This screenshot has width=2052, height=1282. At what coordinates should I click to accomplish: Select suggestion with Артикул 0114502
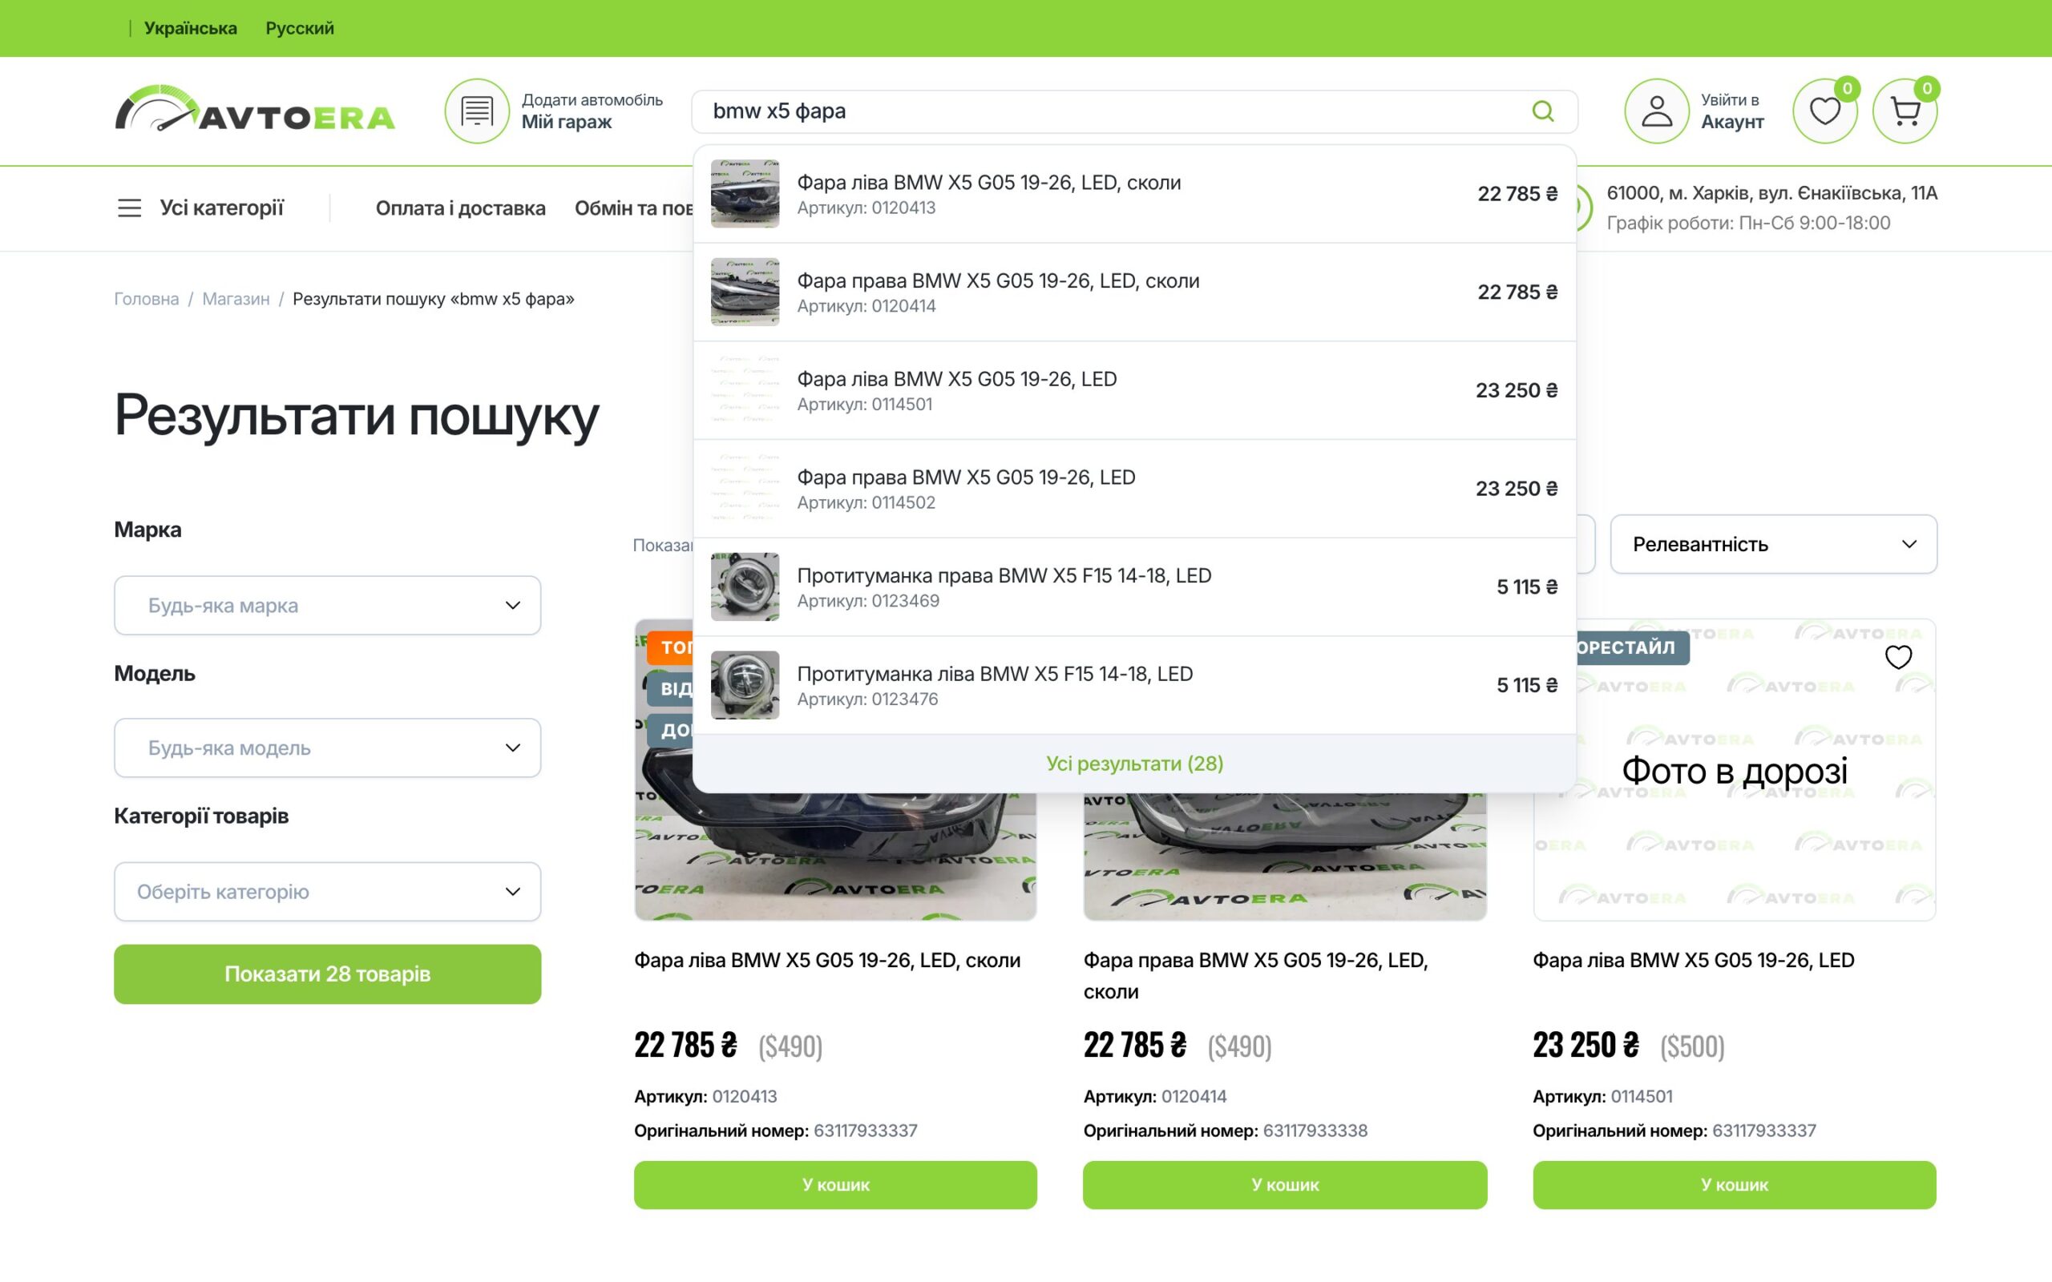point(1134,490)
